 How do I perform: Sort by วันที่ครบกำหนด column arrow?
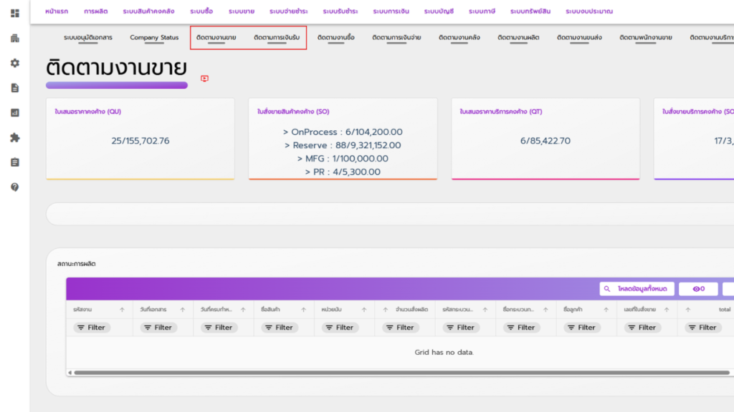click(243, 310)
